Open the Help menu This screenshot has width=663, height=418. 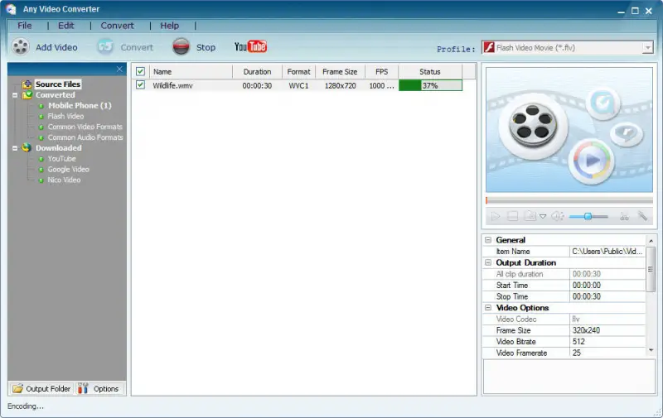[x=170, y=26]
